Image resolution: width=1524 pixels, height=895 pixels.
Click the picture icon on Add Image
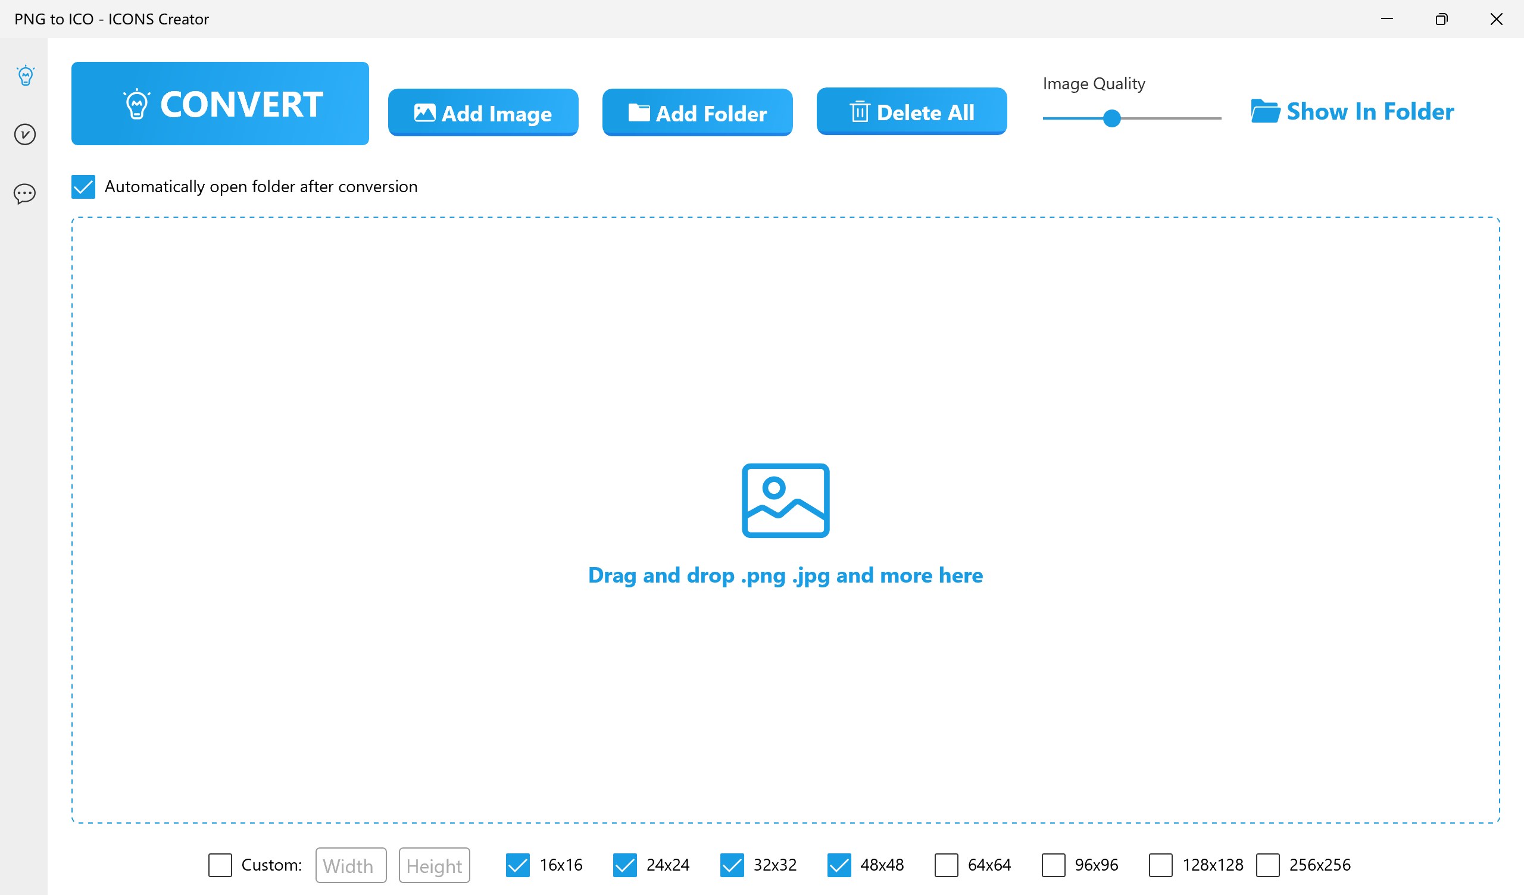(x=424, y=112)
